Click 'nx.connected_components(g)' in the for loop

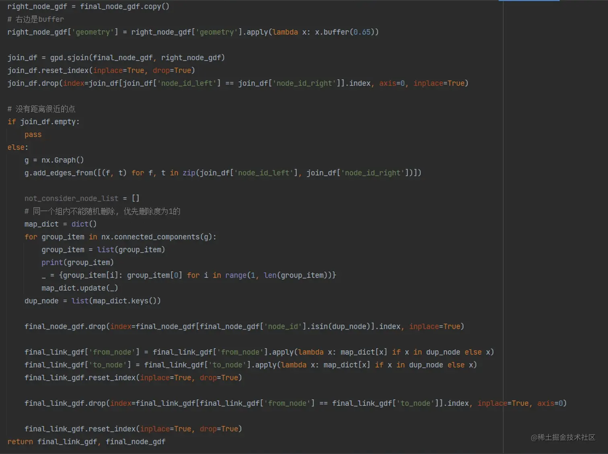(x=157, y=237)
